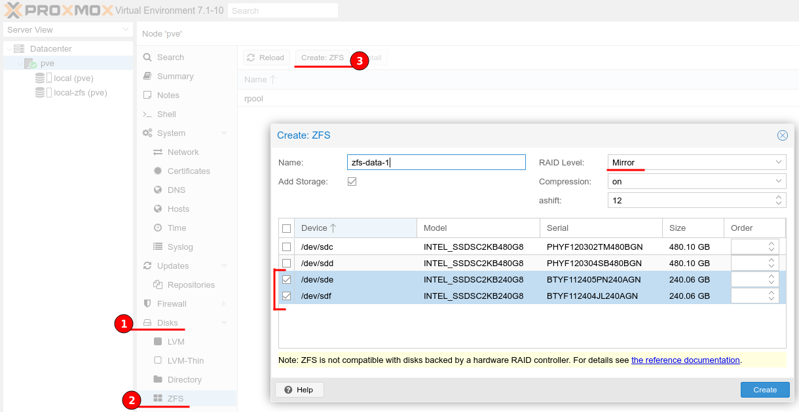
Task: Check the /dev/sdc disk checkbox
Action: (286, 247)
